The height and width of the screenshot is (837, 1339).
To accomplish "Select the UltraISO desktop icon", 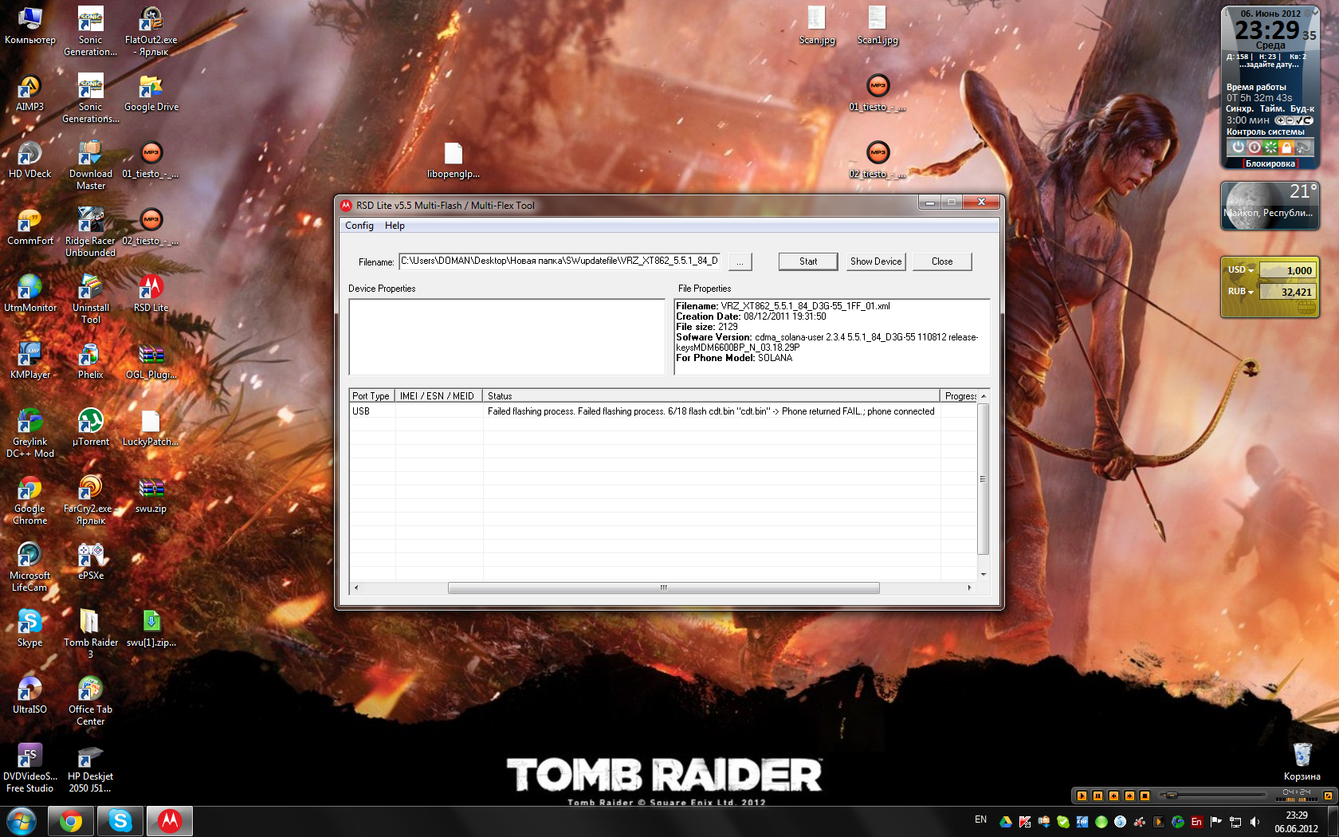I will click(x=30, y=696).
